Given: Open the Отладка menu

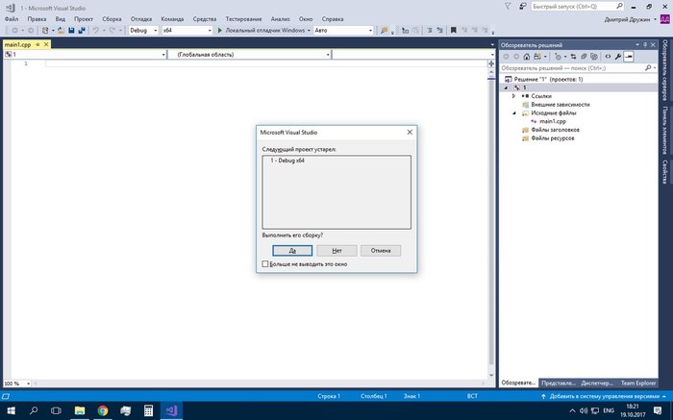Looking at the screenshot, I should (141, 19).
